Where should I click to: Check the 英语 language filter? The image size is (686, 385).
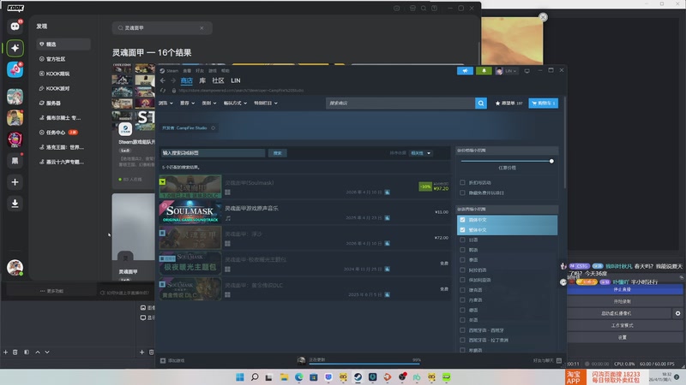click(x=462, y=320)
